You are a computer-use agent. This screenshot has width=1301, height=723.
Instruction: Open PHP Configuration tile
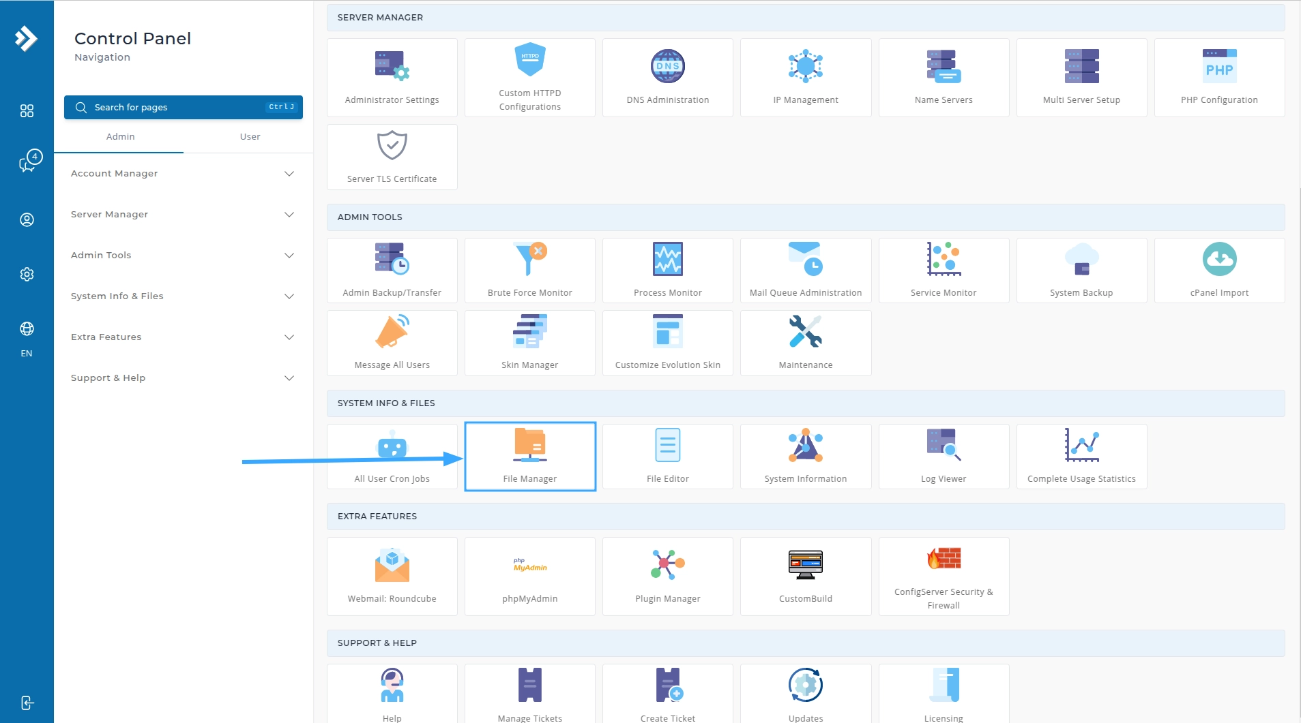coord(1219,78)
